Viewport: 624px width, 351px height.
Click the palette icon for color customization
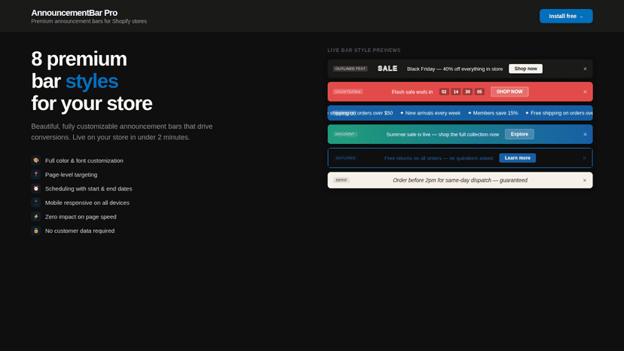36,160
